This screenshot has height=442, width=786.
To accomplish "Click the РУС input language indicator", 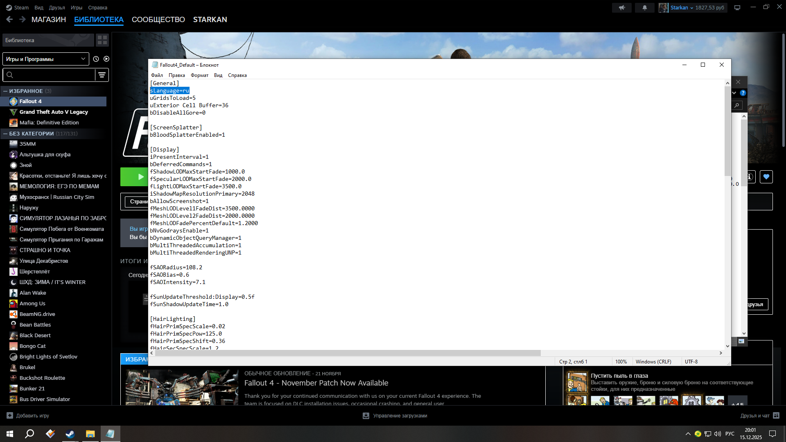I will [730, 434].
